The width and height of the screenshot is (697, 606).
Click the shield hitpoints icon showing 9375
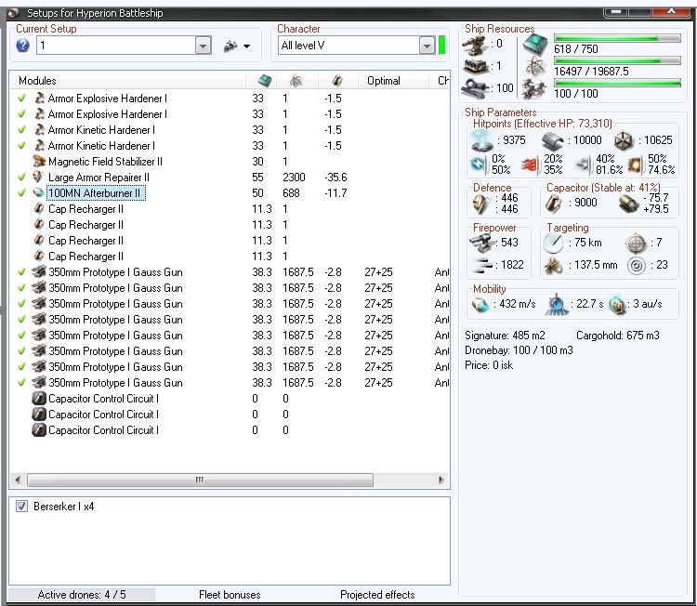coord(481,141)
